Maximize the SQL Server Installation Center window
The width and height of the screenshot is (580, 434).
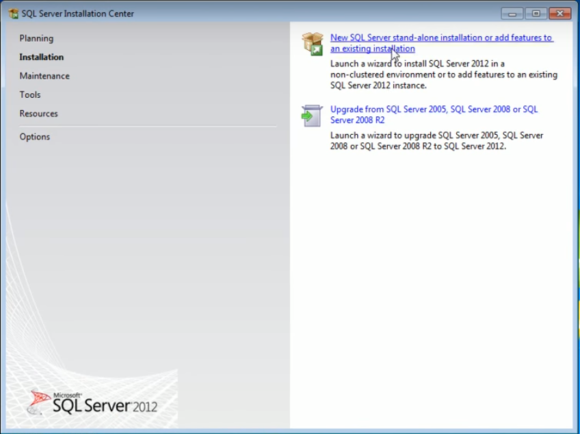click(536, 14)
